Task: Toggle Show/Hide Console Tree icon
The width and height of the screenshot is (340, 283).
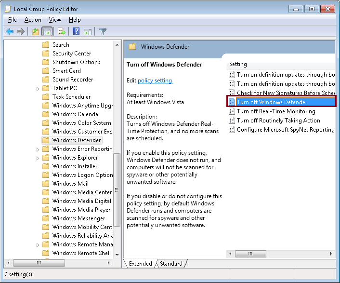Action: coord(47,32)
